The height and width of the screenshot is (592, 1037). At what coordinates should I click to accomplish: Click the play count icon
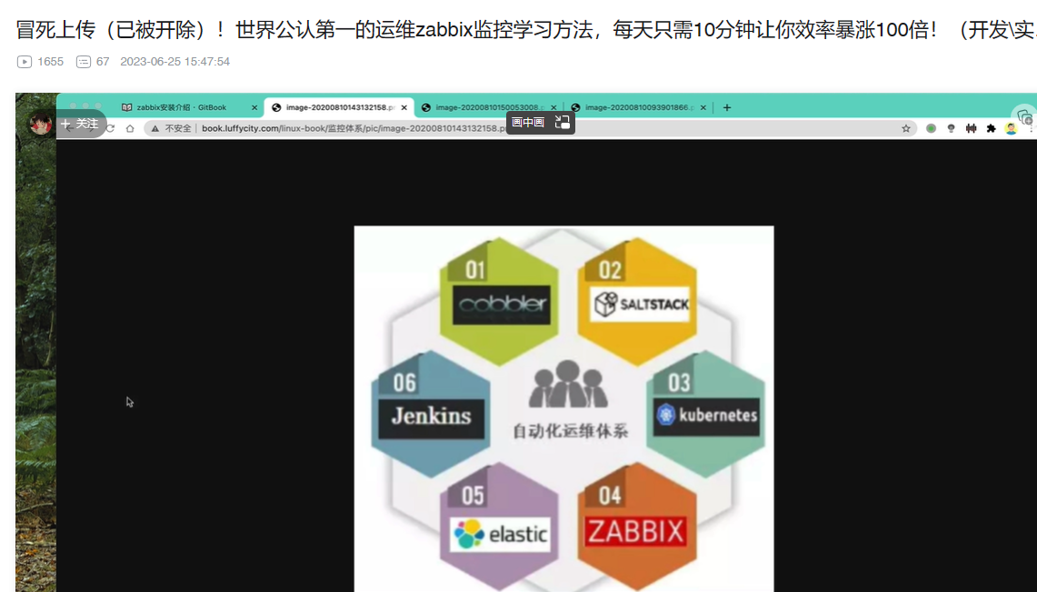click(25, 62)
